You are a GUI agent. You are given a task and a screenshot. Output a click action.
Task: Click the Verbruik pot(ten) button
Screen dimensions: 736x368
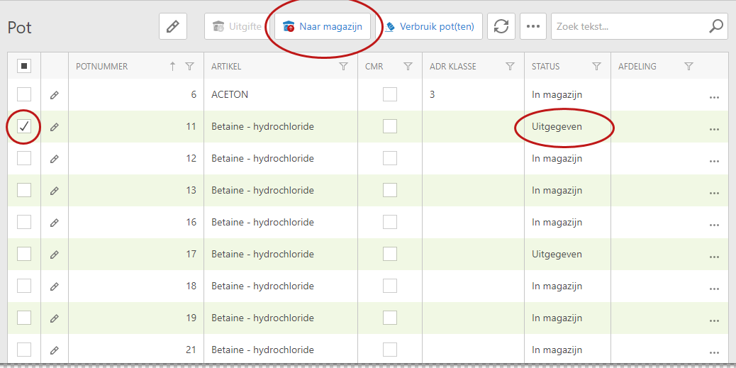tap(430, 27)
